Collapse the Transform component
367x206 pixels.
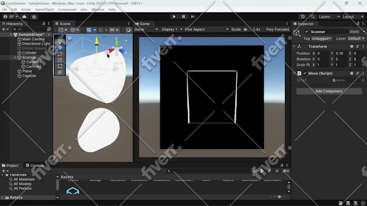295,46
